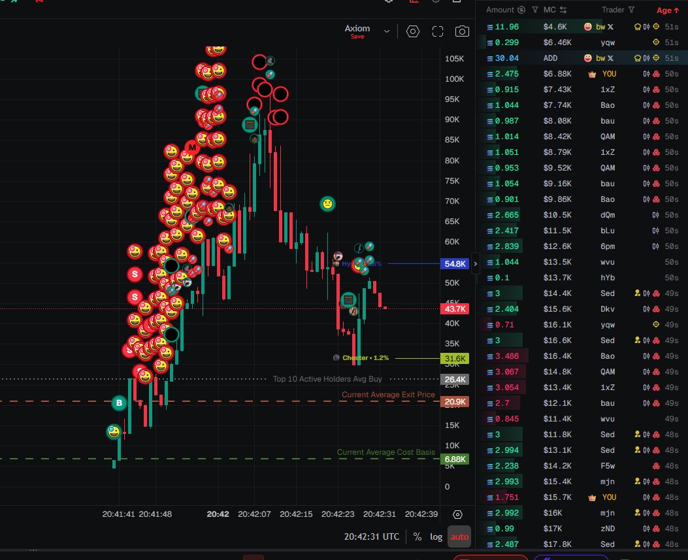The width and height of the screenshot is (688, 560).
Task: Open trader dQm in the 2.665 row
Action: click(x=607, y=215)
